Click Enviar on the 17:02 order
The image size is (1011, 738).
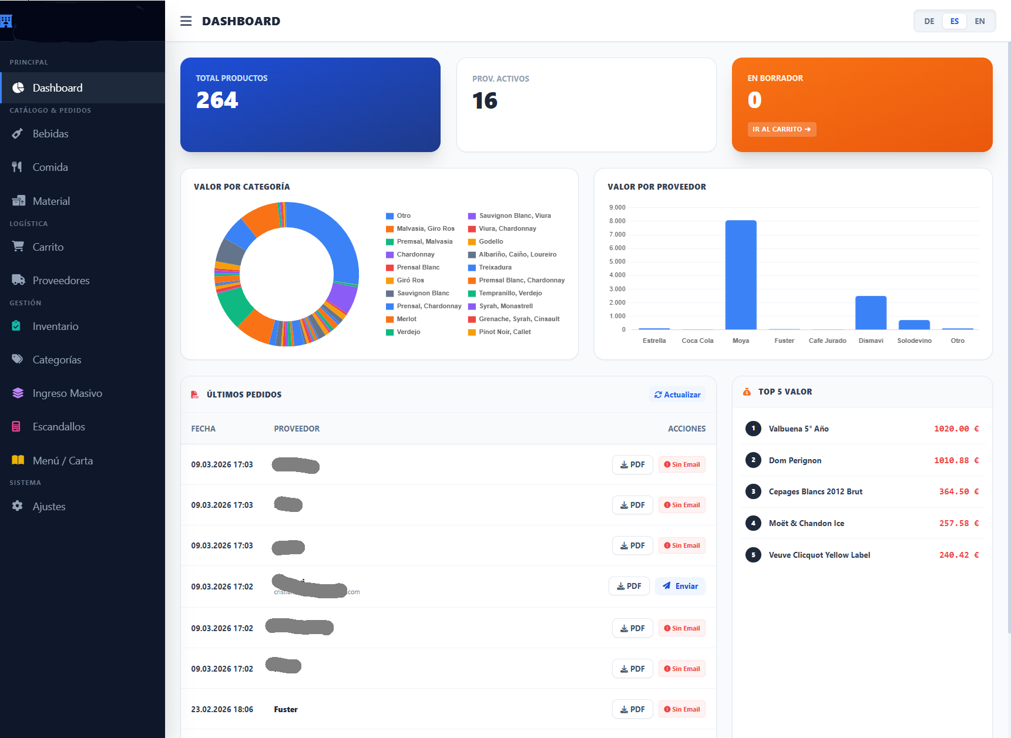[x=680, y=585]
